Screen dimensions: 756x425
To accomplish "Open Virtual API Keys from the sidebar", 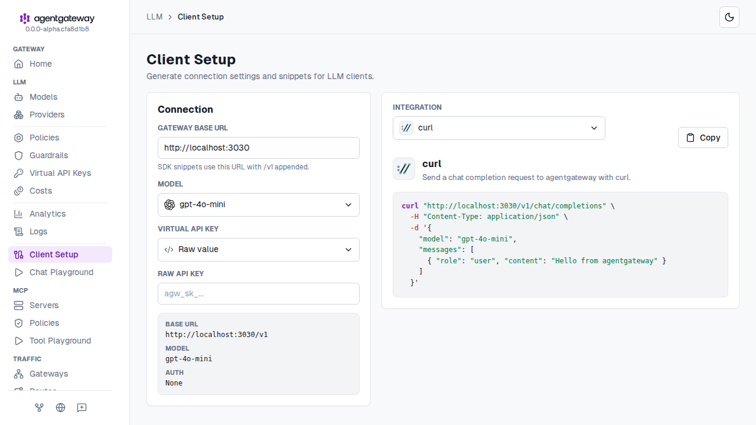I will click(60, 173).
